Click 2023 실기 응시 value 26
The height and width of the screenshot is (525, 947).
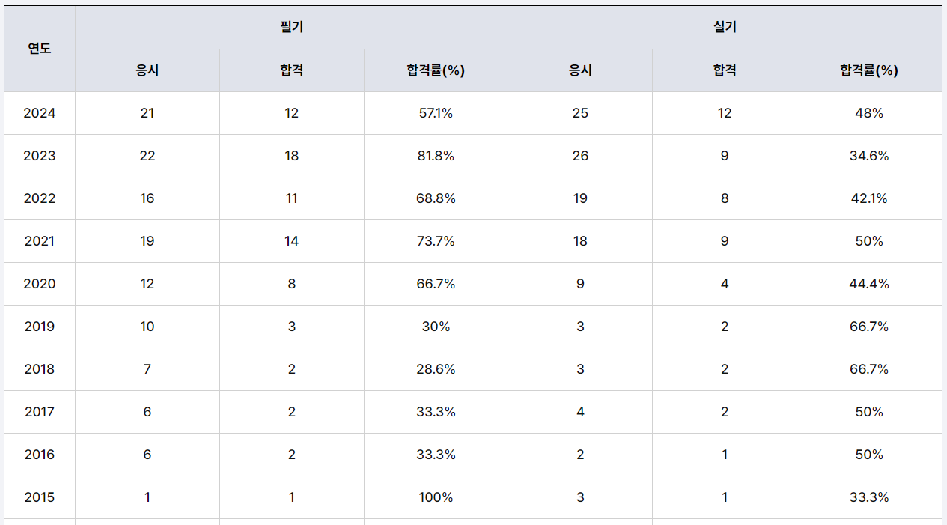click(580, 156)
